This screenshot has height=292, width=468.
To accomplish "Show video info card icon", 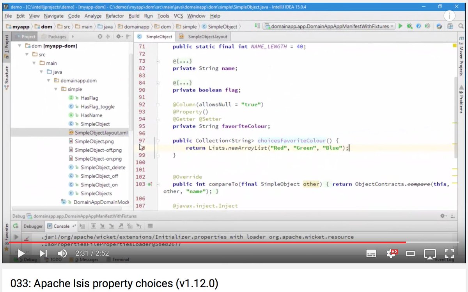I will point(450,16).
